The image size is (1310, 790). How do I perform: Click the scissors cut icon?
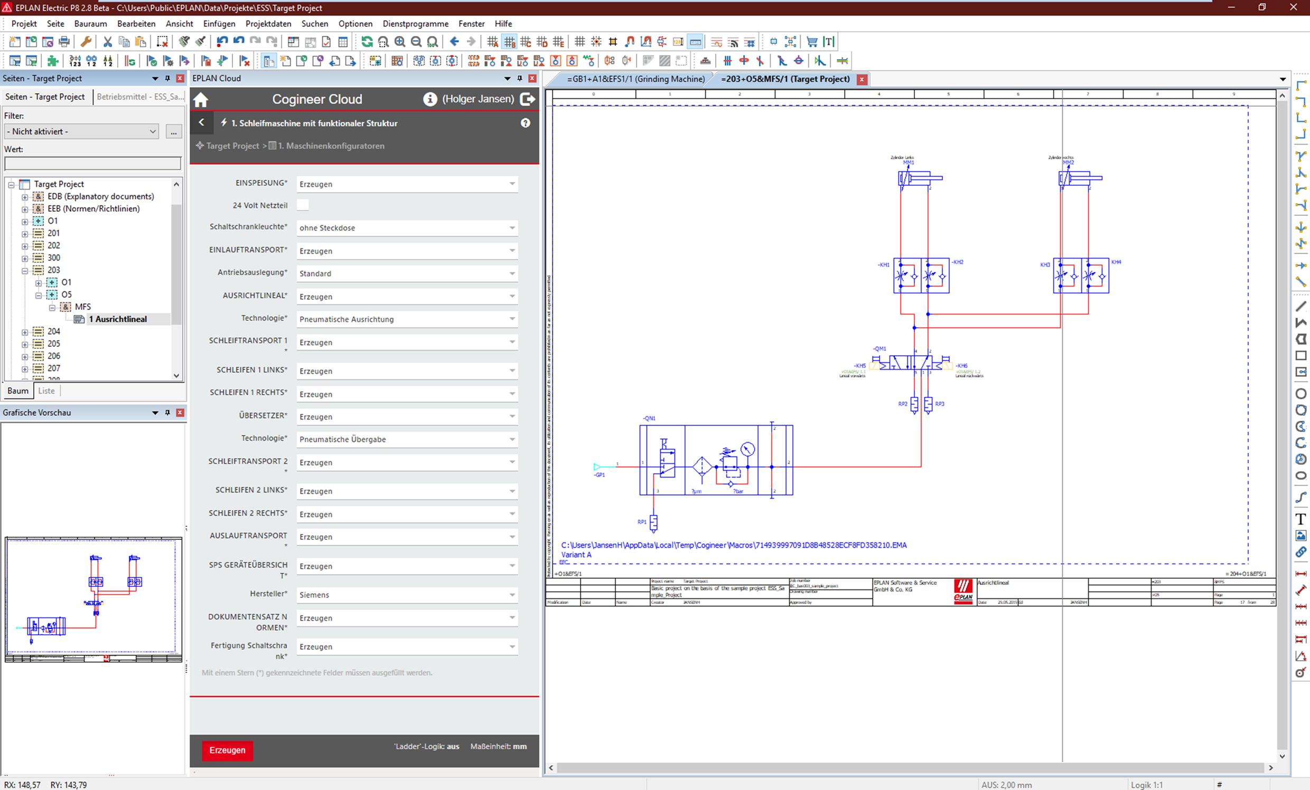(x=107, y=42)
